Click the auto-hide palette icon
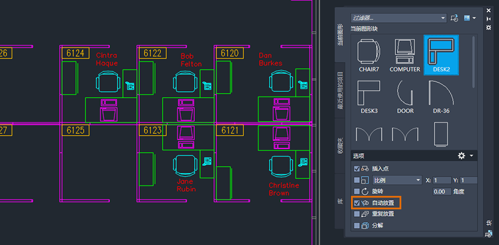499x245 pixels. pos(489,19)
